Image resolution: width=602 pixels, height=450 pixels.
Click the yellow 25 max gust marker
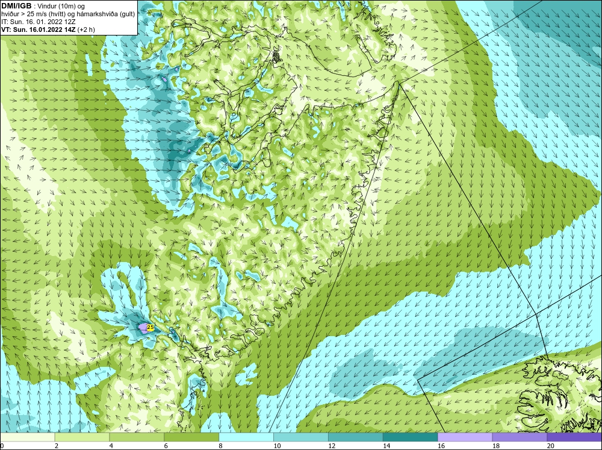(x=150, y=328)
